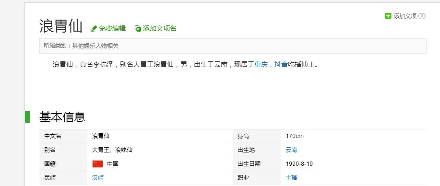Click the green plus 添加义项 icon

[388, 16]
